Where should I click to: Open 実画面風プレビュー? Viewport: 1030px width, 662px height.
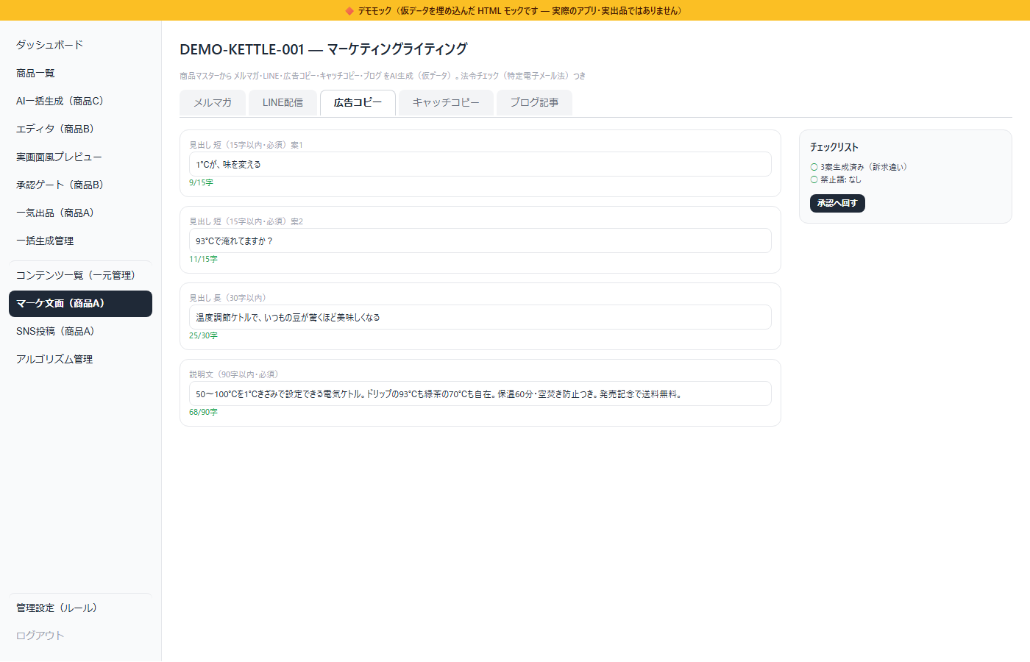tap(80, 157)
